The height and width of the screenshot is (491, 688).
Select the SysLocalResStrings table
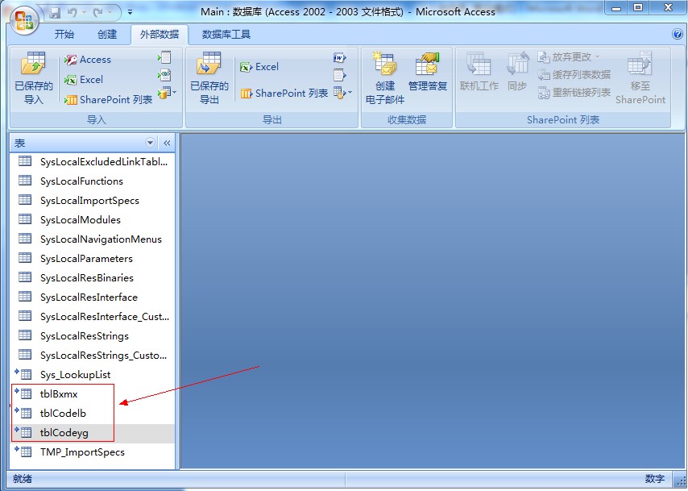click(x=93, y=335)
